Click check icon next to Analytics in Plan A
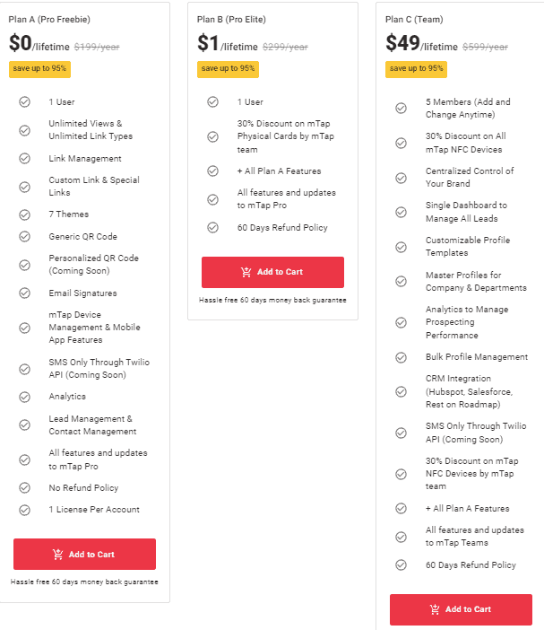The height and width of the screenshot is (630, 544). pyautogui.click(x=25, y=397)
